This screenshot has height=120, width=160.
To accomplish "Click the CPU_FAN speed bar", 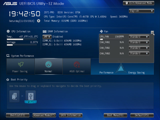I will [111, 39].
